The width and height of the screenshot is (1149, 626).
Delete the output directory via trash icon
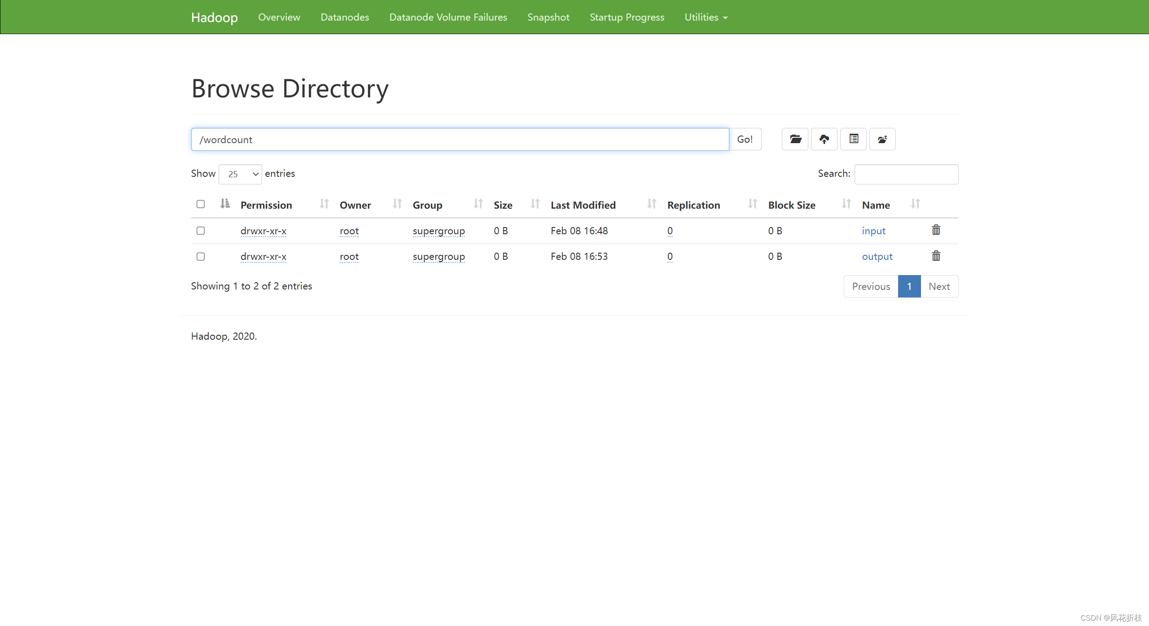(x=936, y=256)
